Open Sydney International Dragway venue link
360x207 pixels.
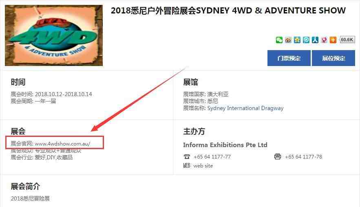245,108
